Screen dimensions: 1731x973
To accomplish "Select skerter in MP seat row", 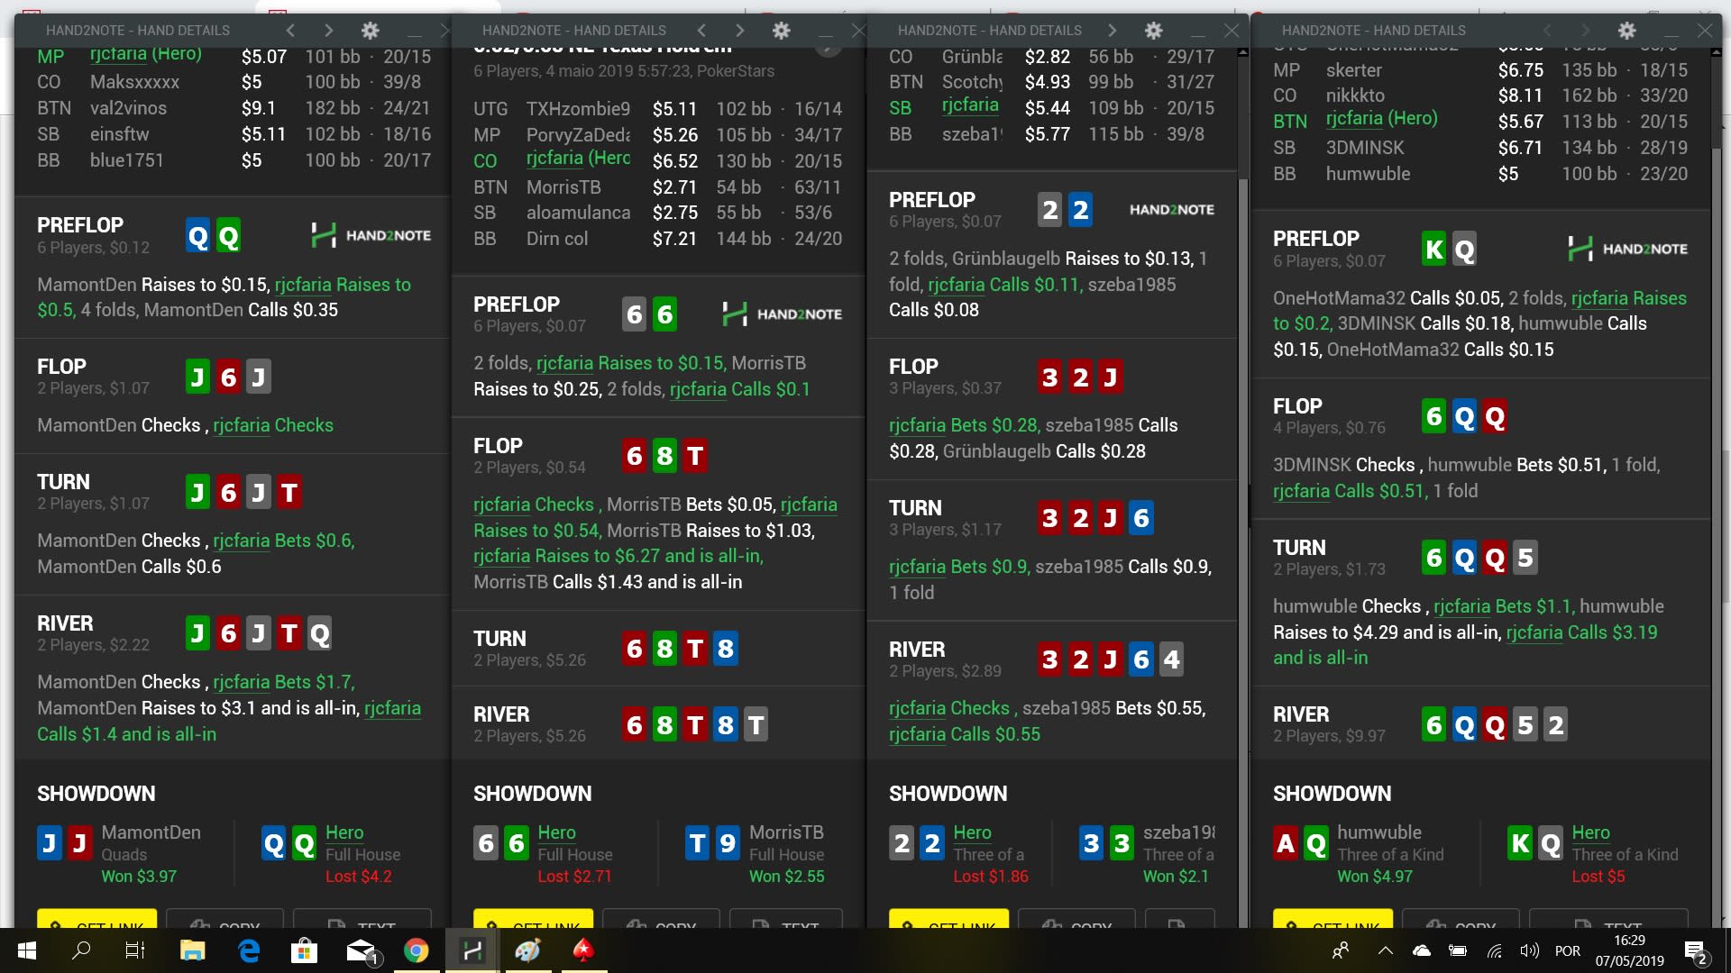I will (1353, 70).
